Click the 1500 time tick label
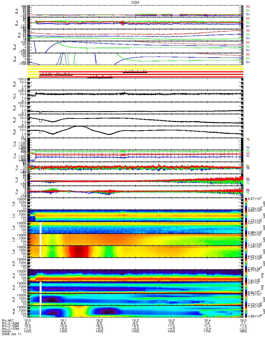 click(x=135, y=331)
